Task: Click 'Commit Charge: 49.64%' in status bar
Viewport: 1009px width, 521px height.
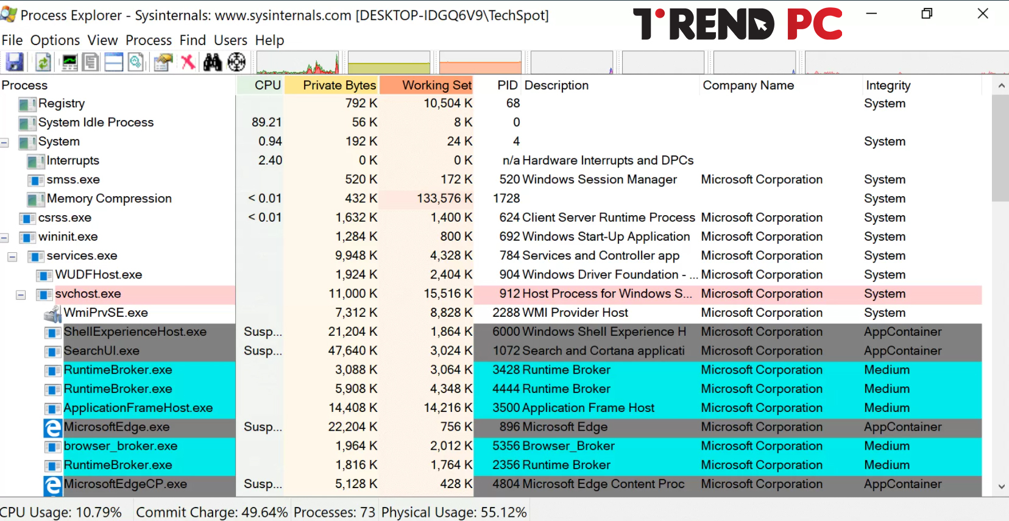Action: 212,512
